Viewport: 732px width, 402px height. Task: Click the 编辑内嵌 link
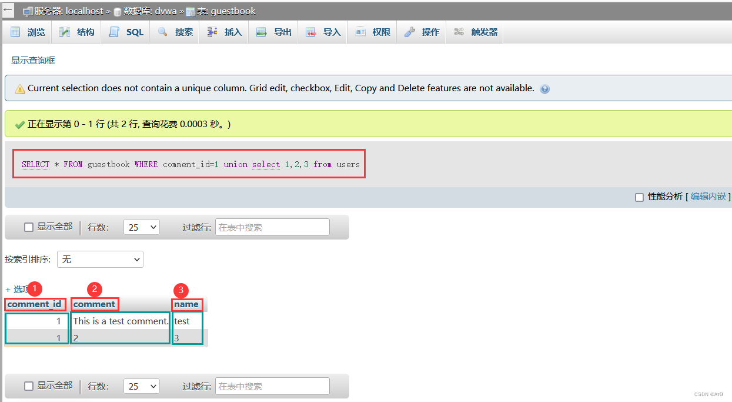708,197
